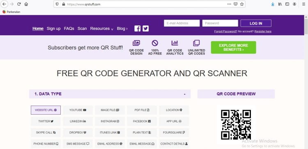Screen dimensions: 308x149
Task: Click the browser forward arrow
Action: pyautogui.click(x=11, y=4)
